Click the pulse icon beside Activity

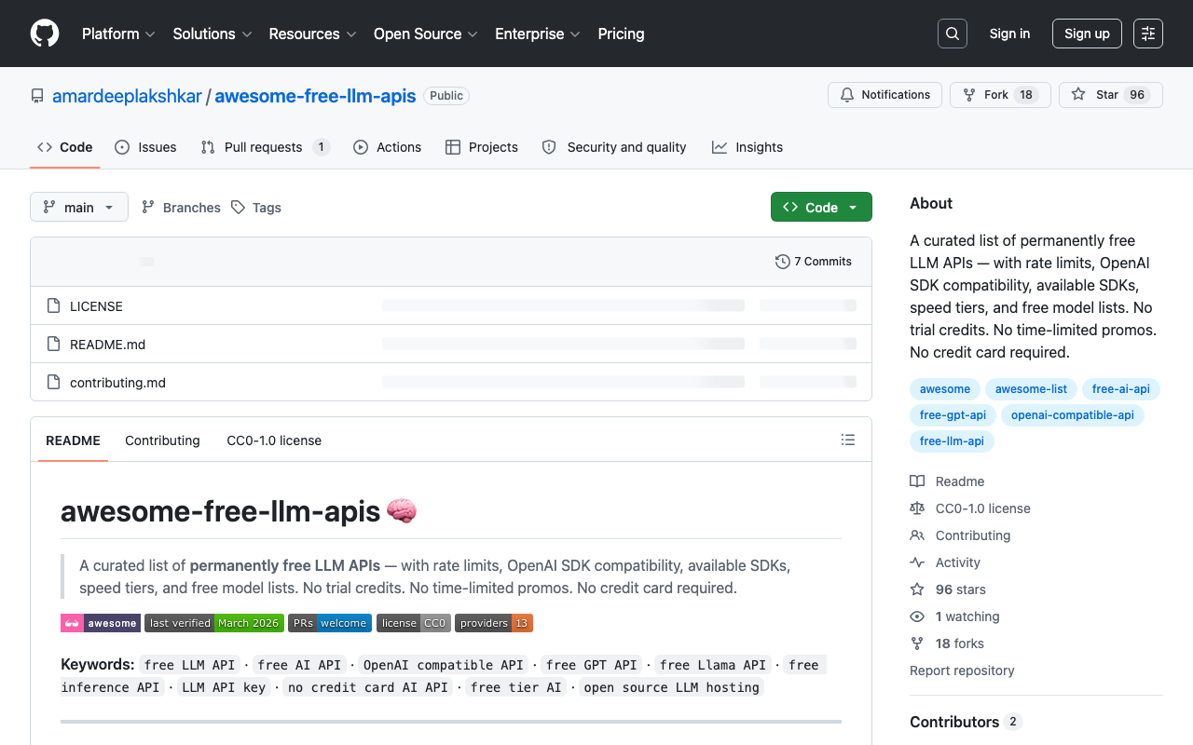[x=917, y=562]
